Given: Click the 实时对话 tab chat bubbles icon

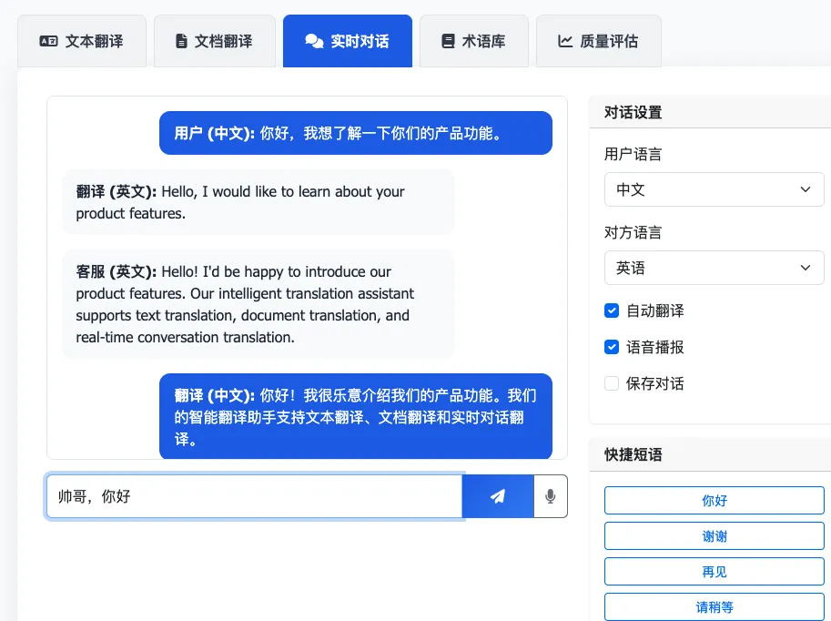Looking at the screenshot, I should click(x=314, y=41).
